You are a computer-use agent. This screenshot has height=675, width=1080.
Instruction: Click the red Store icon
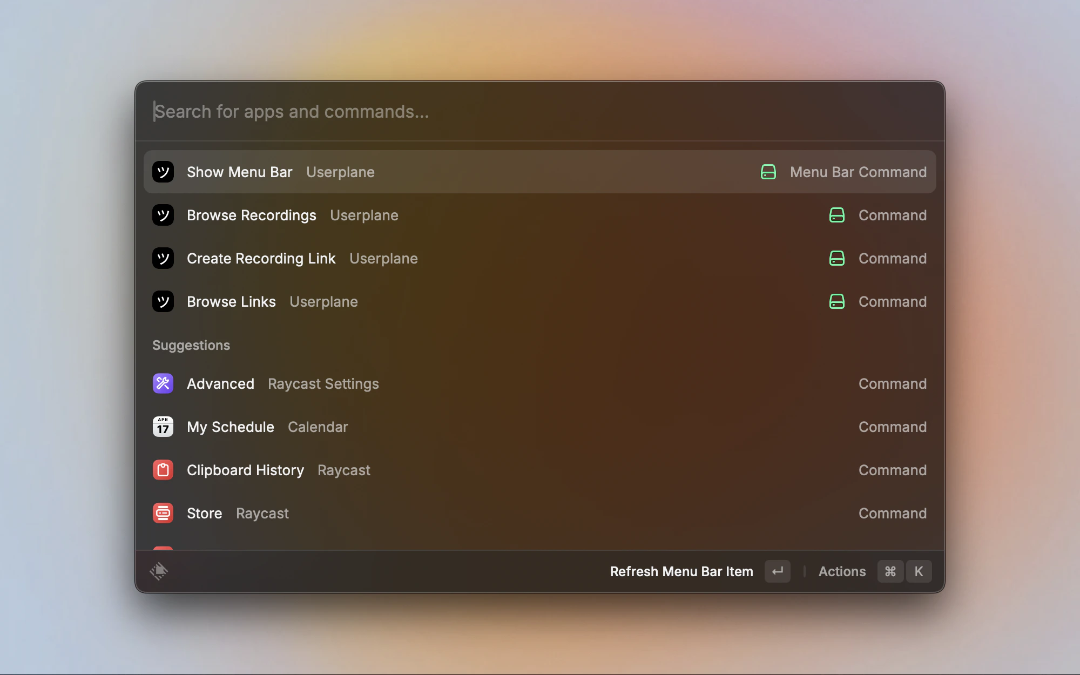(163, 513)
